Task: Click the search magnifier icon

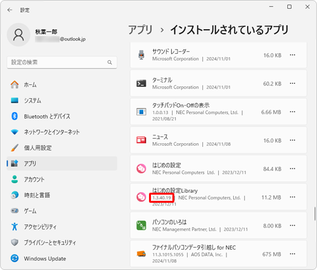Action: click(x=110, y=62)
